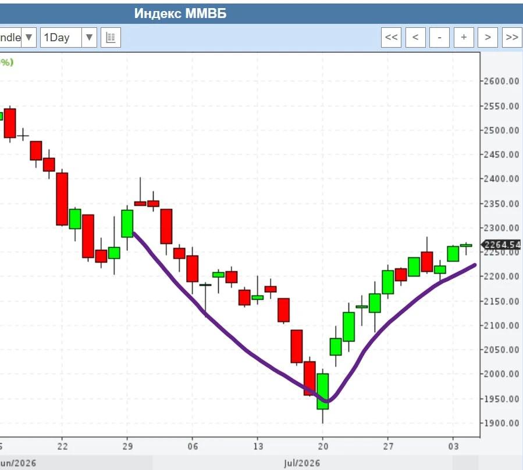Click the date label 06 on axis
This screenshot has height=470, width=523.
pos(193,446)
